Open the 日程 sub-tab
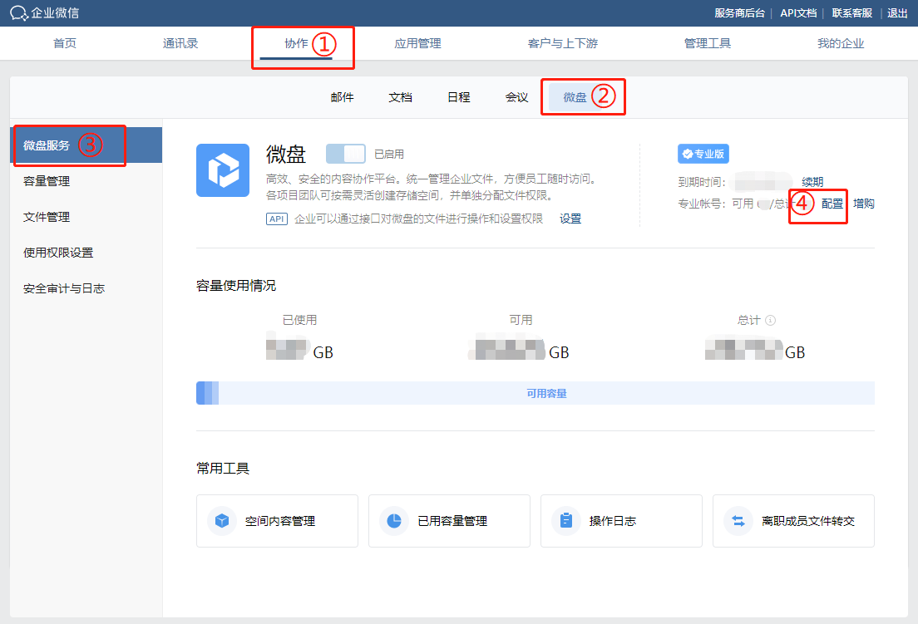Image resolution: width=918 pixels, height=624 pixels. [458, 97]
